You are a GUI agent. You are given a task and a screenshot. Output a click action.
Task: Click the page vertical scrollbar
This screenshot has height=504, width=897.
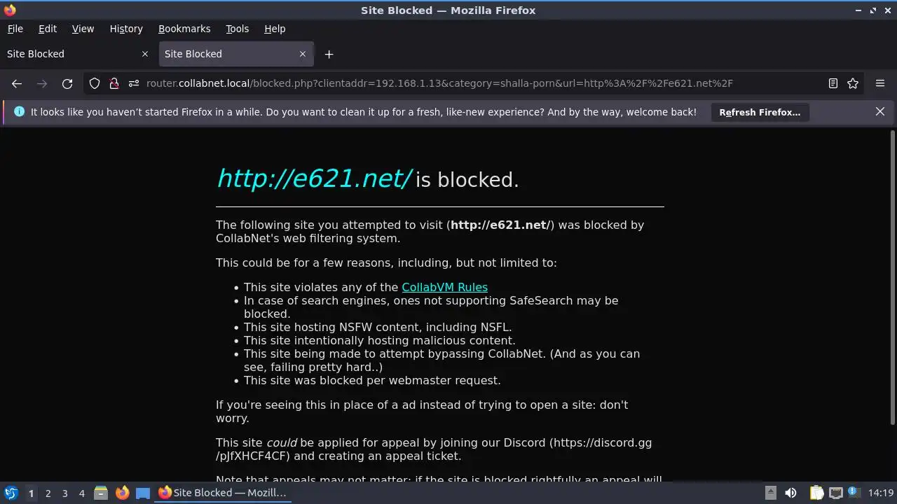click(x=893, y=276)
